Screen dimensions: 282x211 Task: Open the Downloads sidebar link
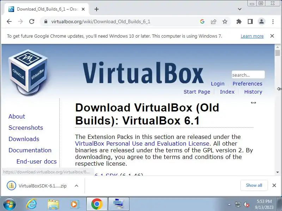(24, 139)
